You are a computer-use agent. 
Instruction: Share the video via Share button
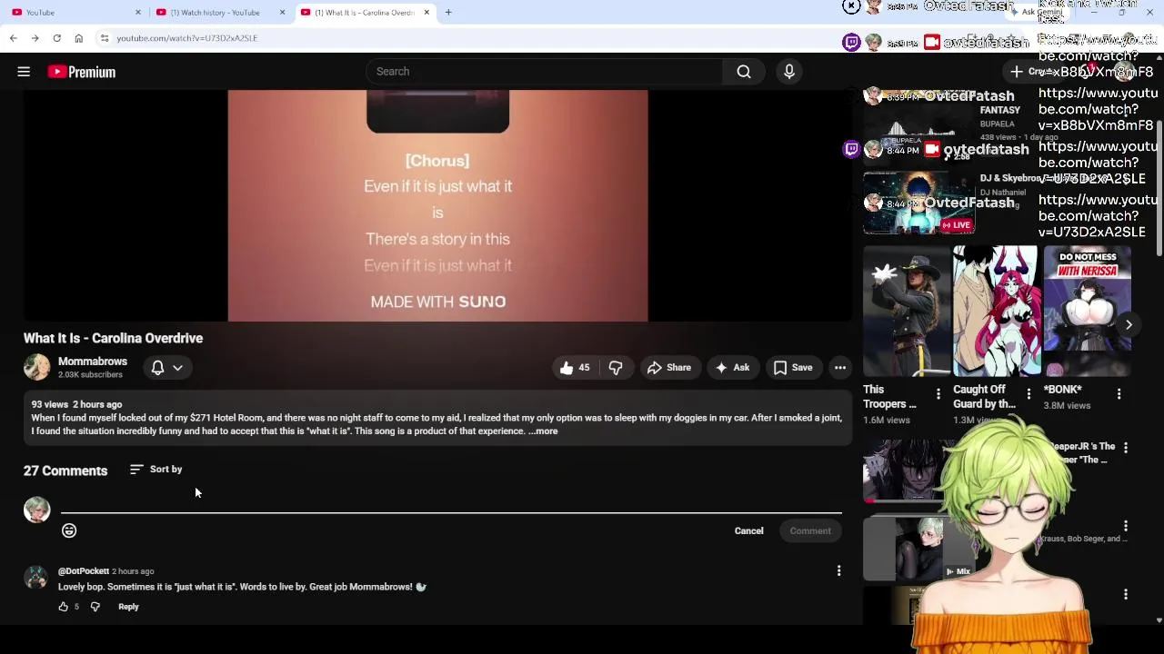669,368
